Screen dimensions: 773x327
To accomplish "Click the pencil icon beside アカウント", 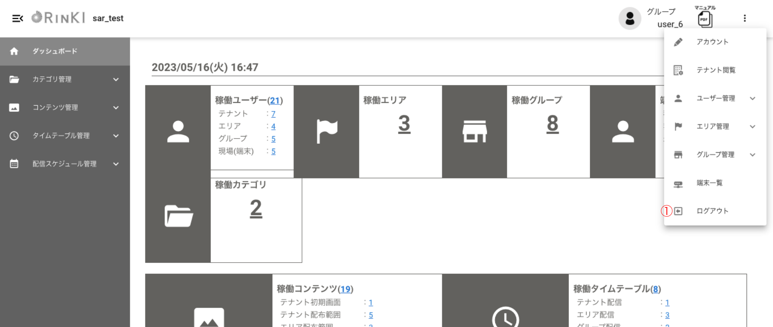I will pos(678,42).
